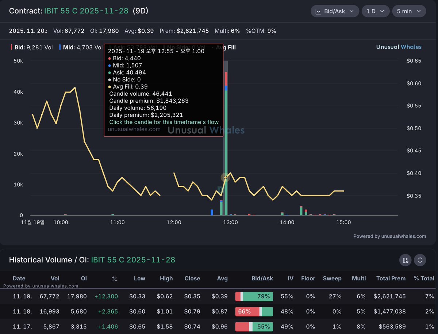This screenshot has width=438, height=334.
Task: Click the IBIT 55 C 2025-11-28 contract title
Action: click(86, 11)
